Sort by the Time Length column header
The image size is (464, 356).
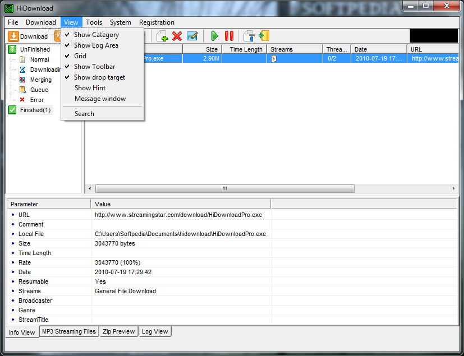coord(245,49)
